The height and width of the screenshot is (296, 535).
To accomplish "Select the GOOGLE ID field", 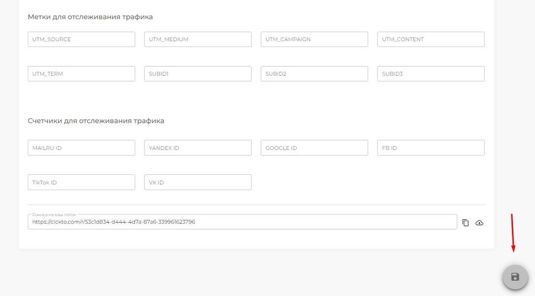I will [314, 148].
